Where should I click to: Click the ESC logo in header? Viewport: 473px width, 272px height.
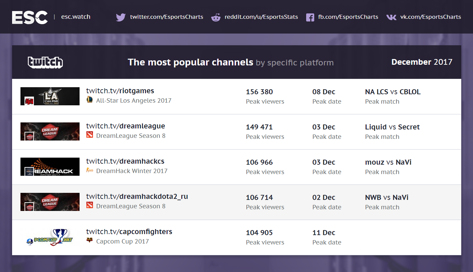click(30, 17)
